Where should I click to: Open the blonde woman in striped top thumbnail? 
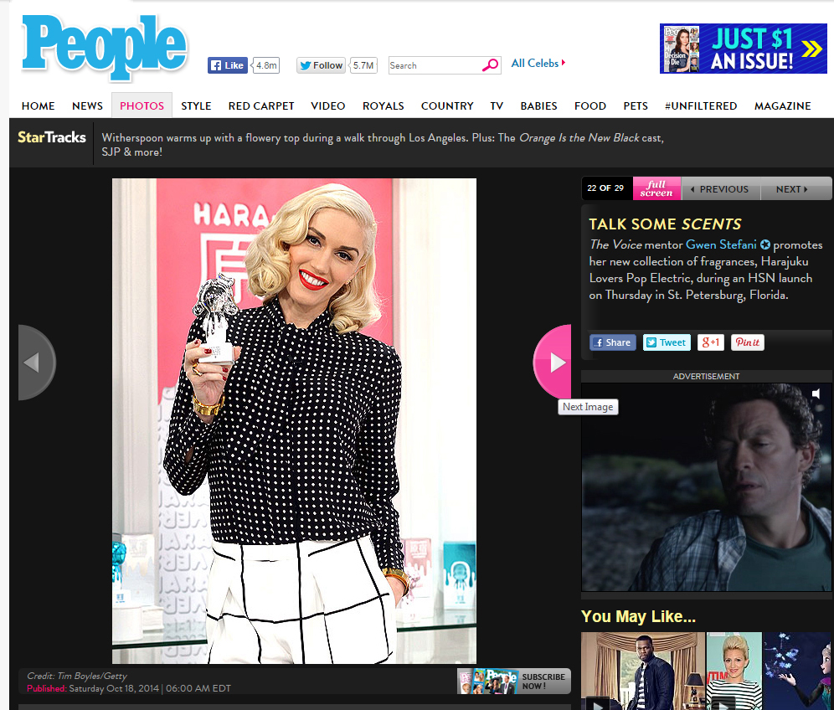tap(734, 671)
